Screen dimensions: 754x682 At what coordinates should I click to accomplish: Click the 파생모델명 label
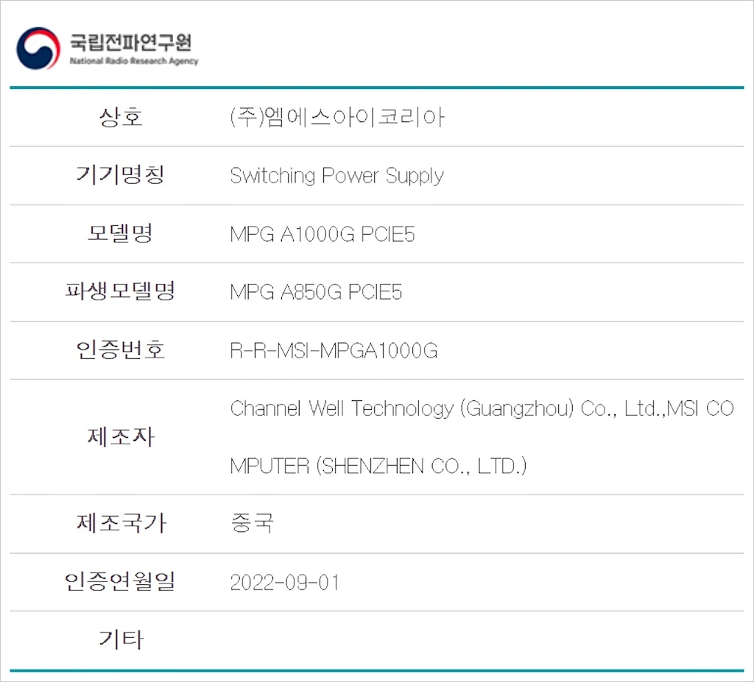[x=121, y=292]
